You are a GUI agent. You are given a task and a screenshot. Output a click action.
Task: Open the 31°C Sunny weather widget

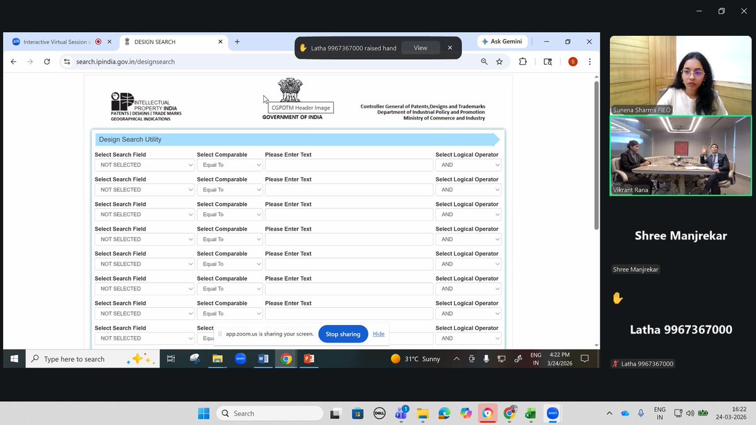pyautogui.click(x=415, y=359)
